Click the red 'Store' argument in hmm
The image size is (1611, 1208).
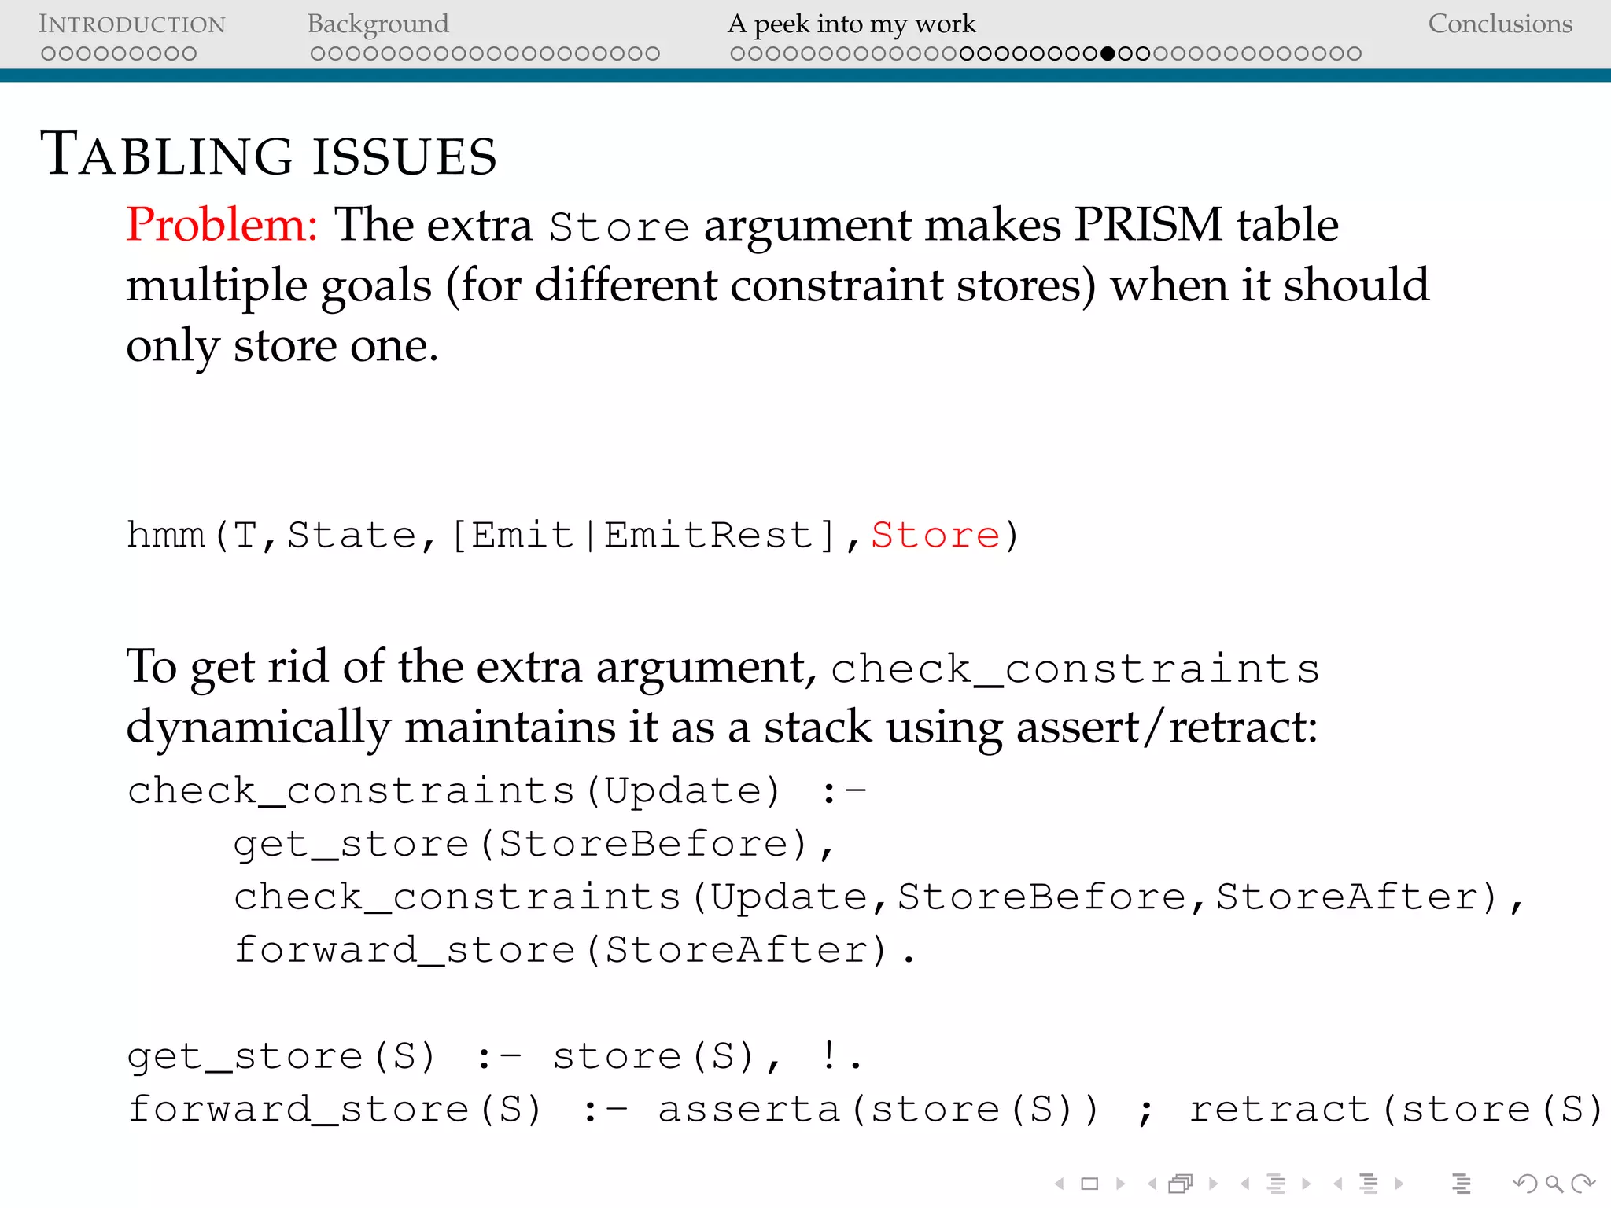coord(935,536)
